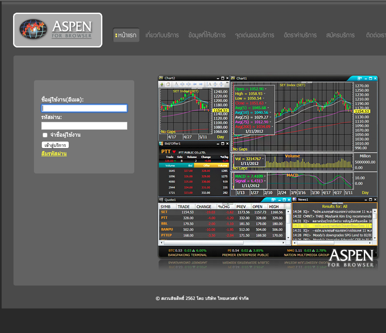Click the Bid/Offer1 panel title in preview
This screenshot has width=386, height=333.
coord(172,144)
